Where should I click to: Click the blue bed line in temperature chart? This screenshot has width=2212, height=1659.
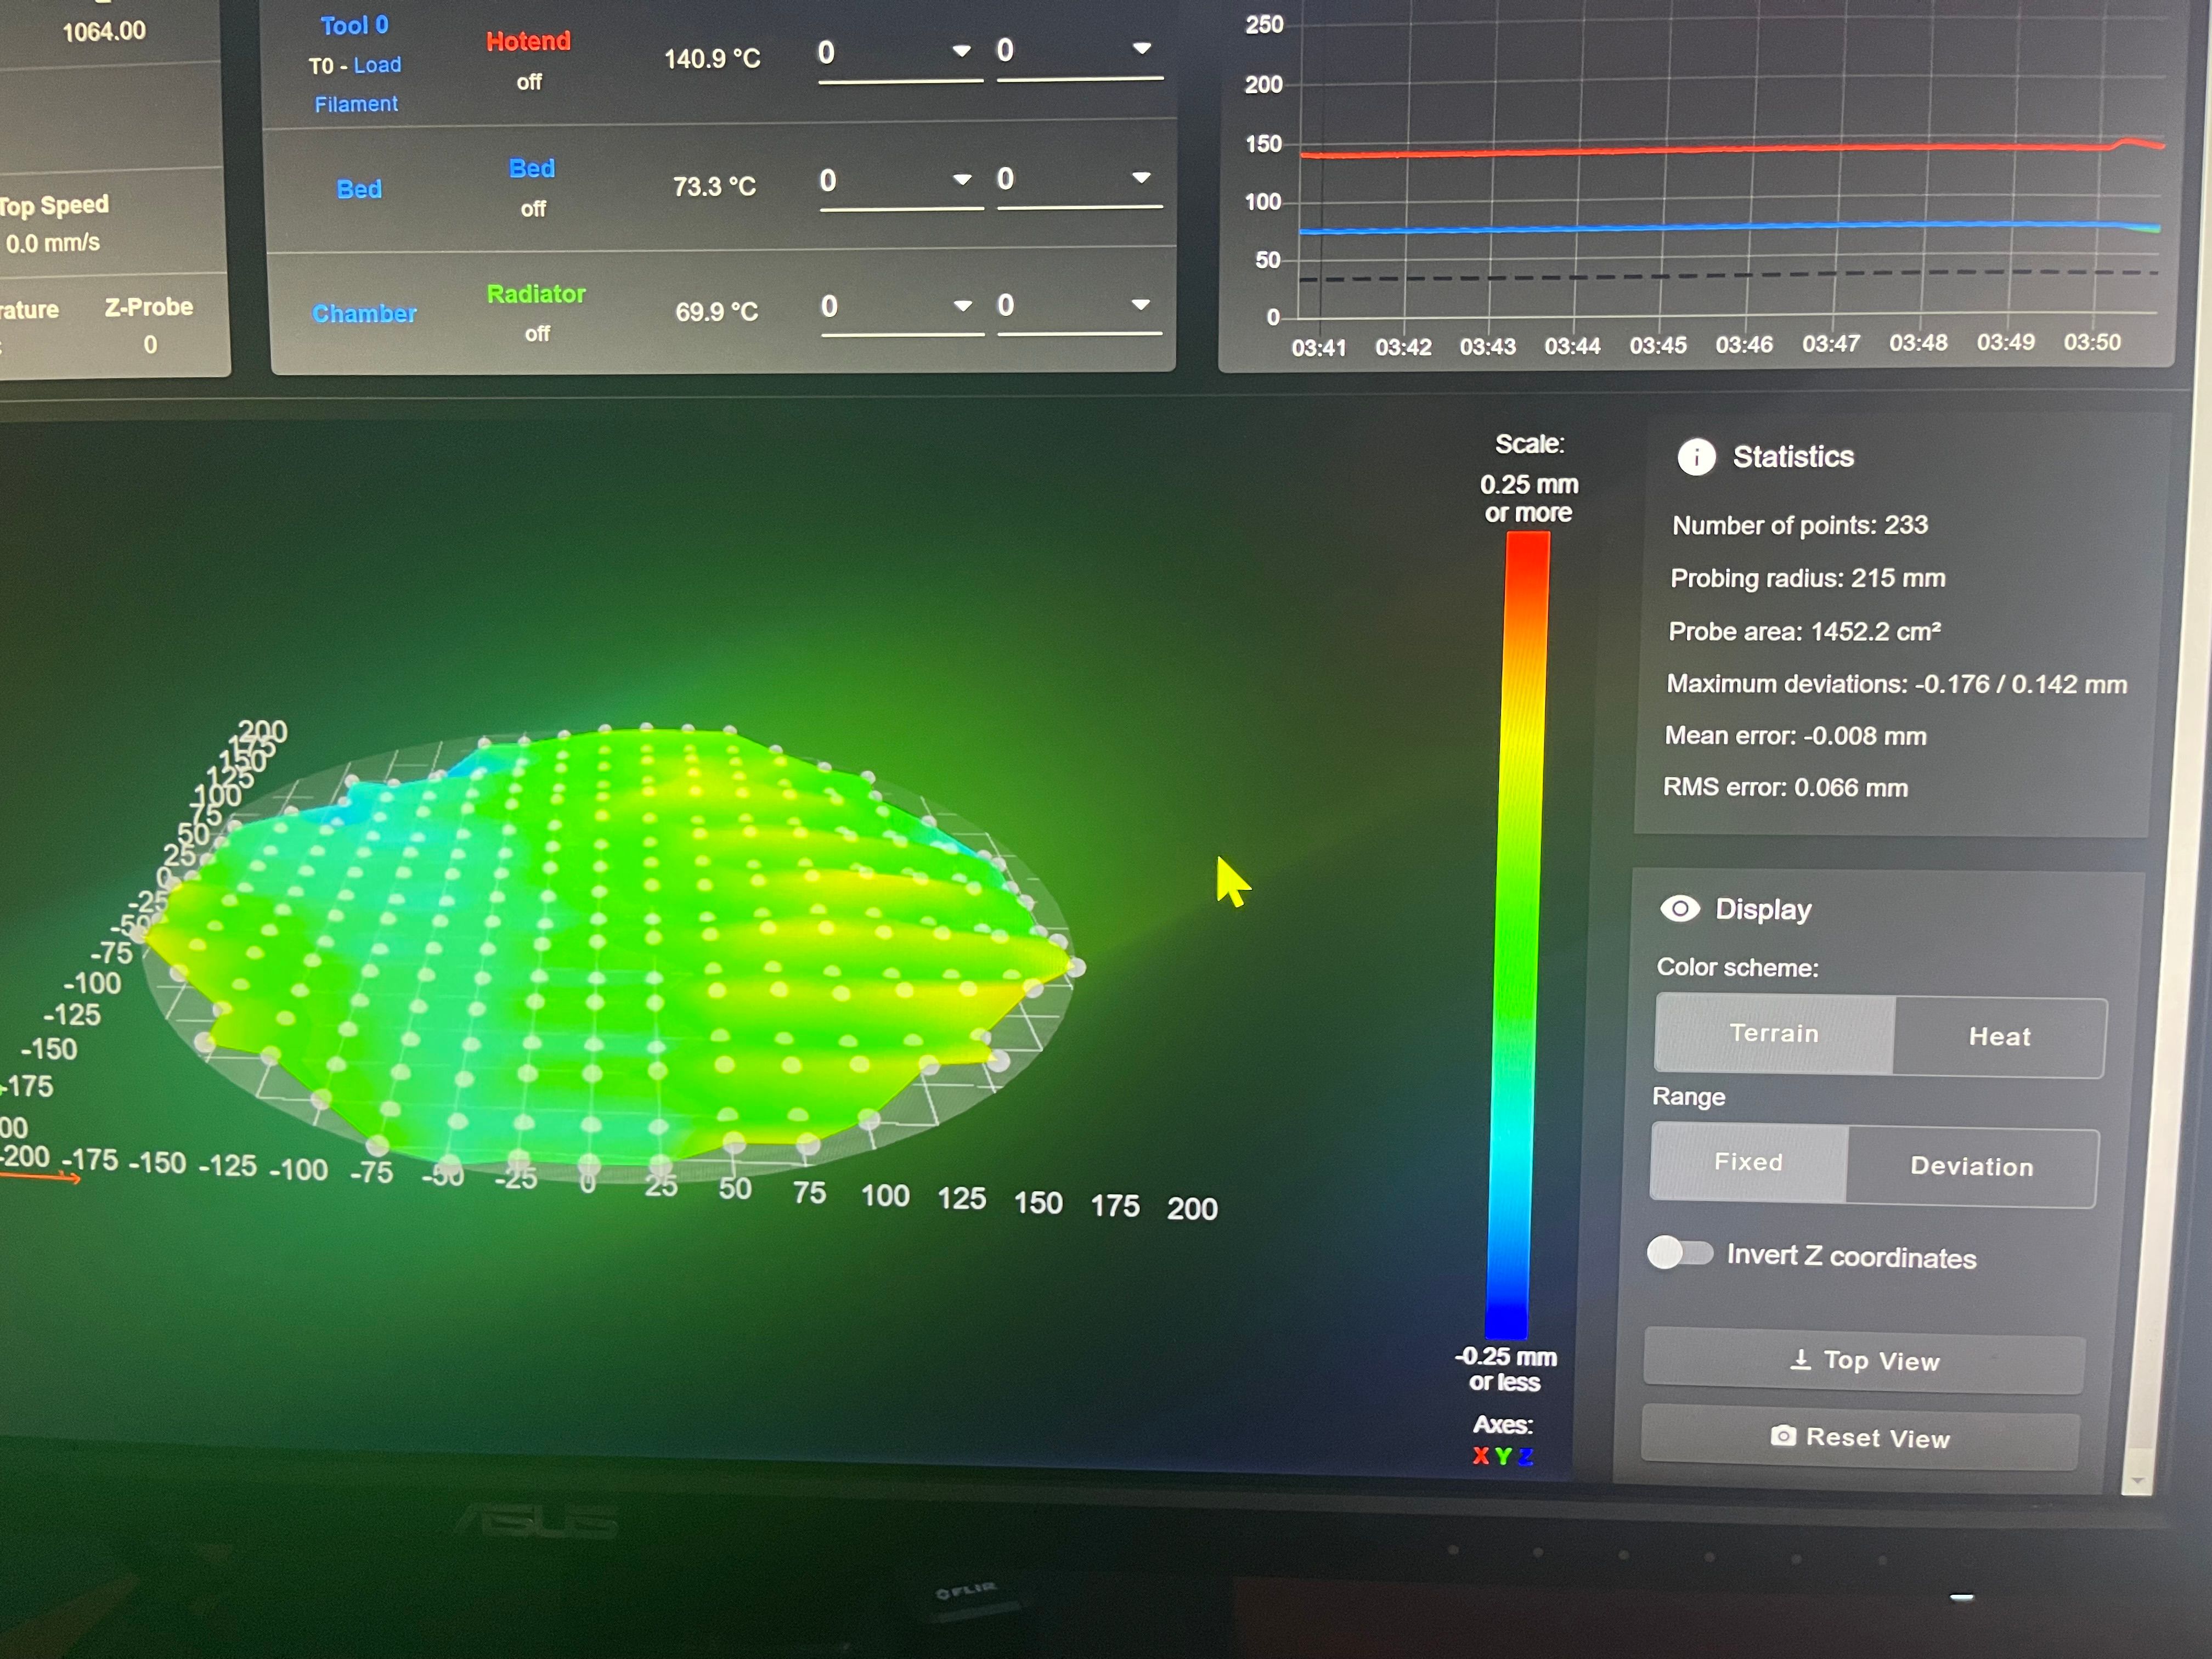(x=1730, y=227)
